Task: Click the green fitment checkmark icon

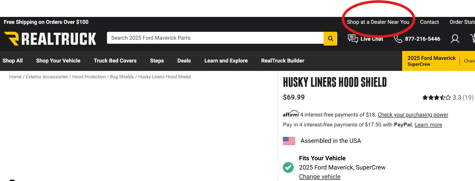Action: 288,167
